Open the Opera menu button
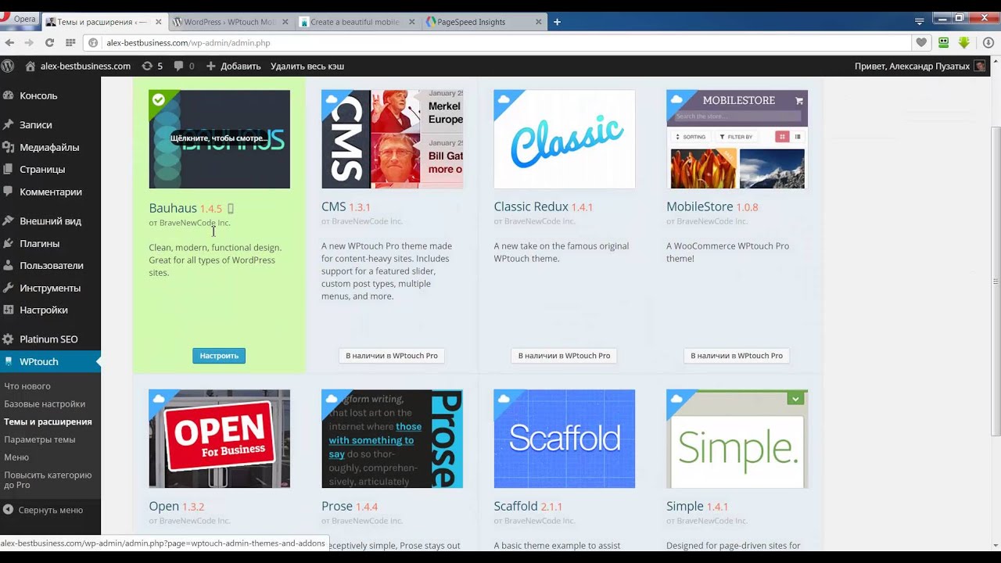1001x563 pixels. [x=19, y=19]
